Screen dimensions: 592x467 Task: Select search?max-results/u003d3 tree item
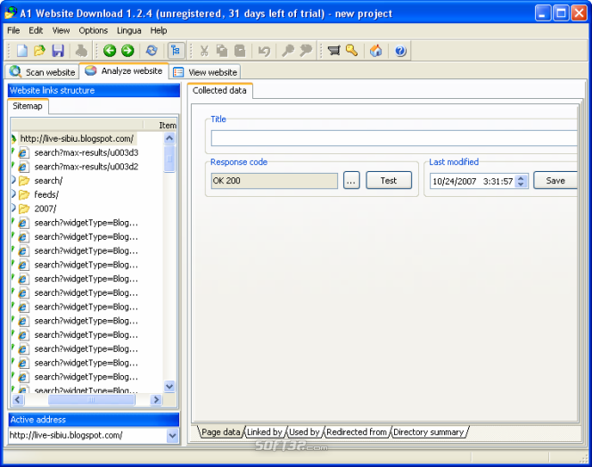point(86,152)
